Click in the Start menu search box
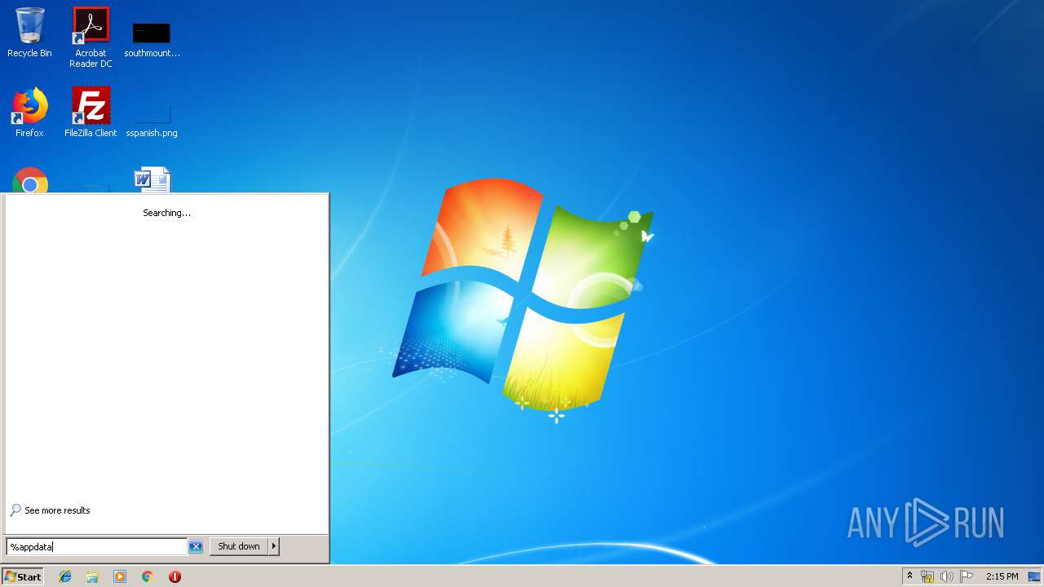This screenshot has height=587, width=1044. click(96, 546)
